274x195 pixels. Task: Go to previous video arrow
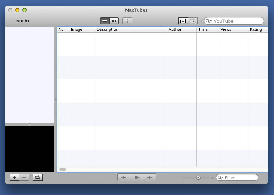pyautogui.click(x=124, y=177)
